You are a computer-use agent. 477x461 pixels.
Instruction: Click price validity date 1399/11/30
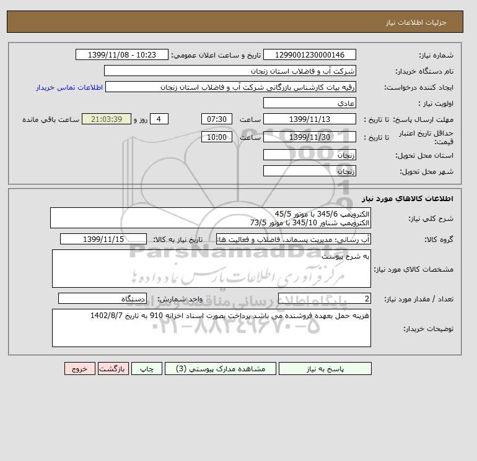309,137
